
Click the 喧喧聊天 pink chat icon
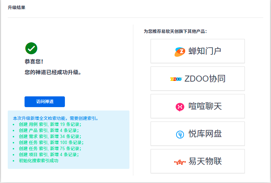tap(180, 107)
